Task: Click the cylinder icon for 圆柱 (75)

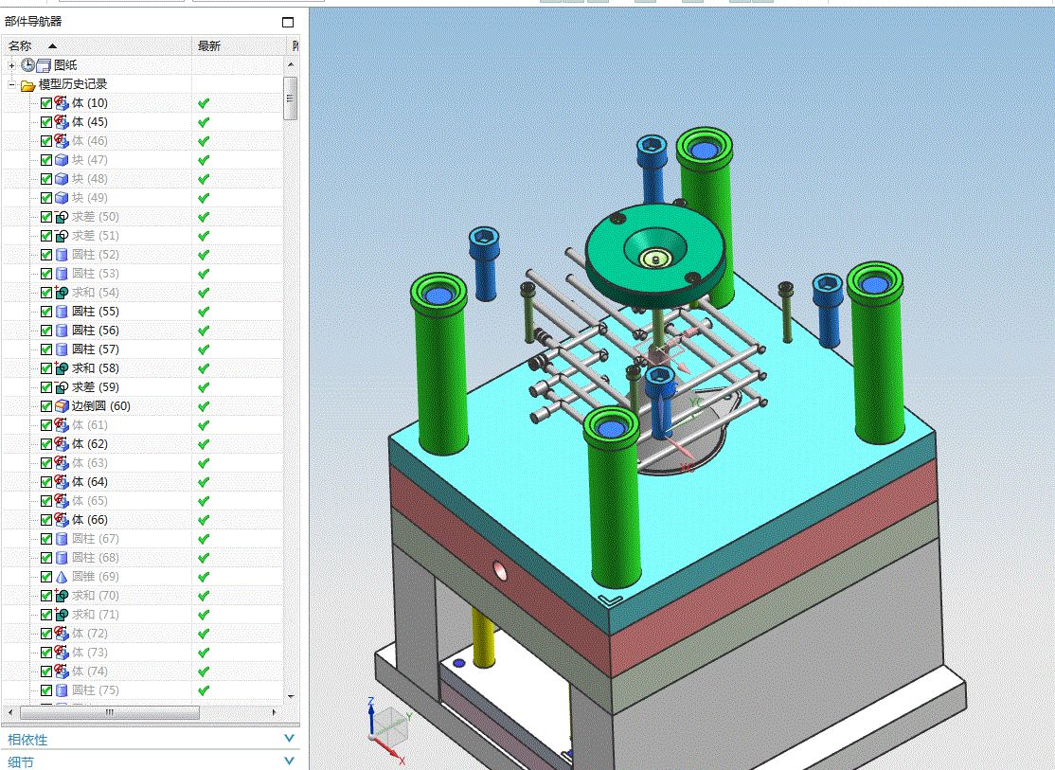Action: coord(62,689)
